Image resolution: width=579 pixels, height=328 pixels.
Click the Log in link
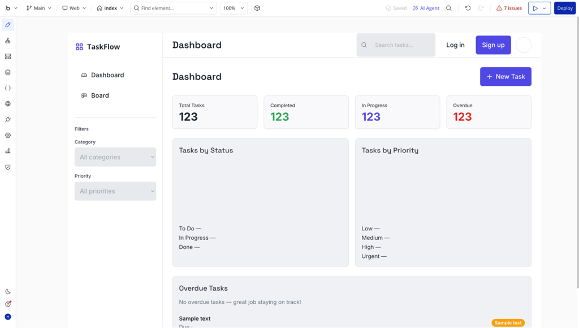click(455, 45)
